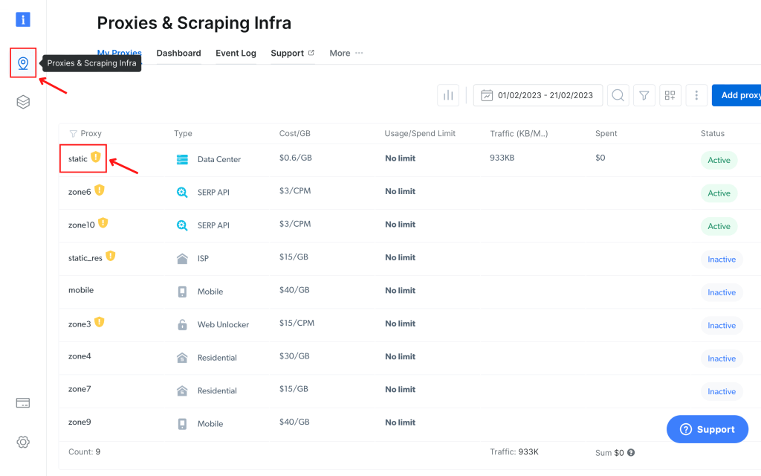Click the Add proxy button

[738, 95]
